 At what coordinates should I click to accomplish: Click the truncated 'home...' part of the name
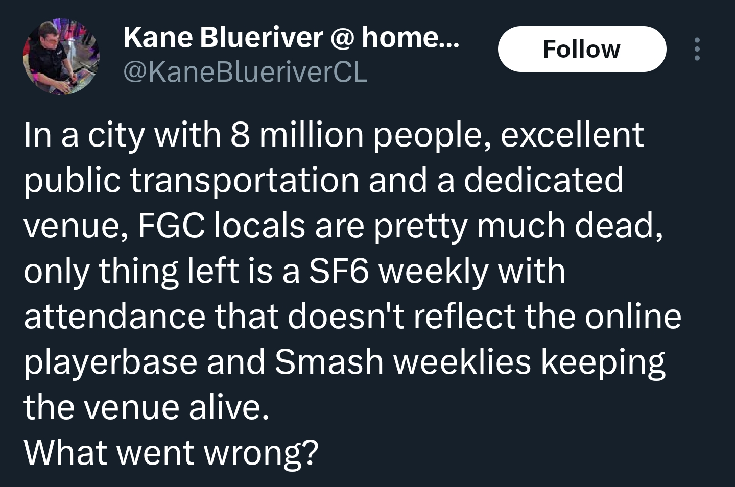tap(411, 37)
